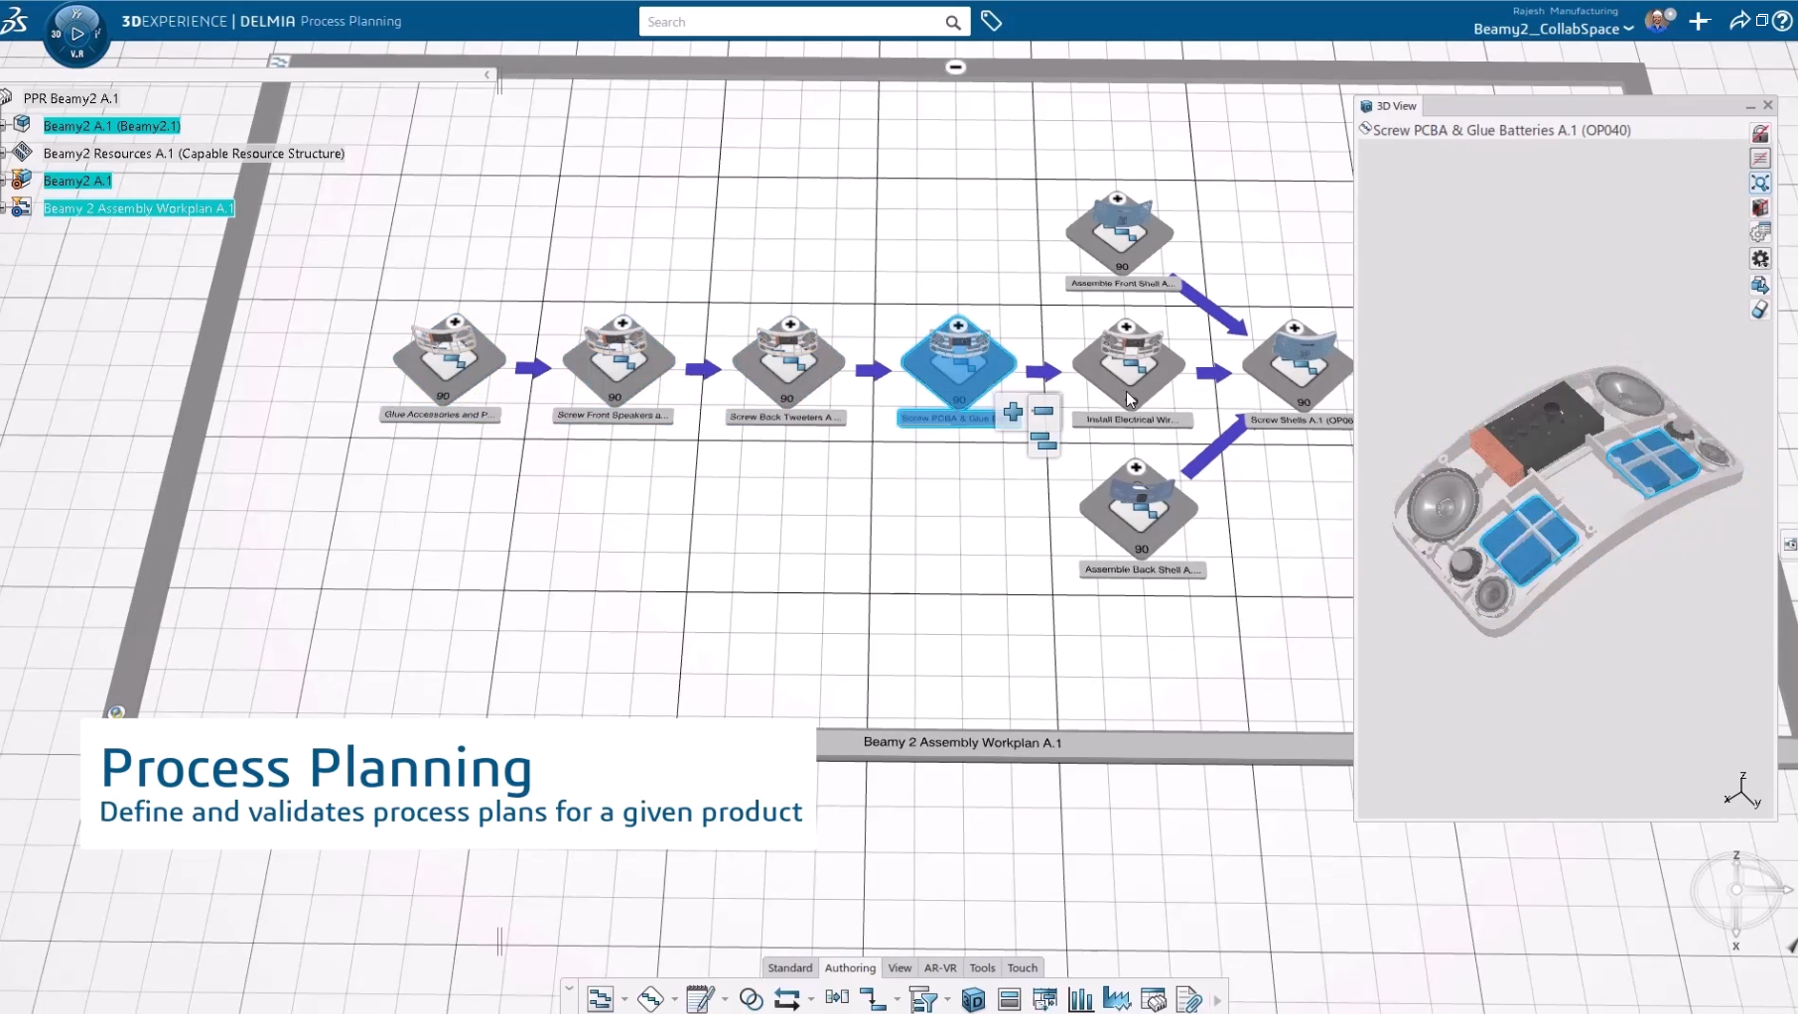Image resolution: width=1798 pixels, height=1014 pixels.
Task: Switch to the View toolbar tab
Action: tap(899, 967)
